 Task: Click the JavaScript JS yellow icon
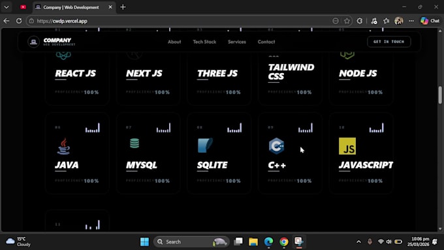point(347,146)
